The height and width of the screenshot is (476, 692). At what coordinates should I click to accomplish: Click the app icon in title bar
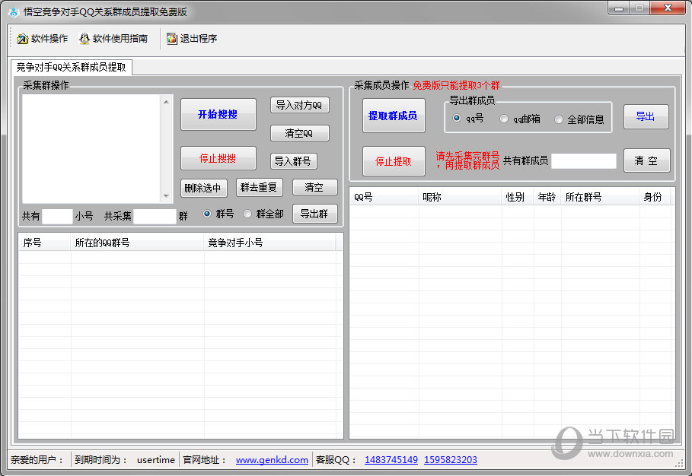(13, 11)
